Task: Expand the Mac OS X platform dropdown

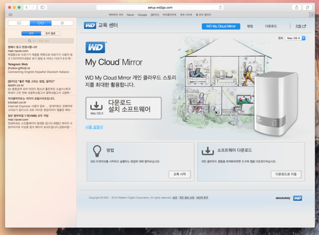Action: pos(295,38)
